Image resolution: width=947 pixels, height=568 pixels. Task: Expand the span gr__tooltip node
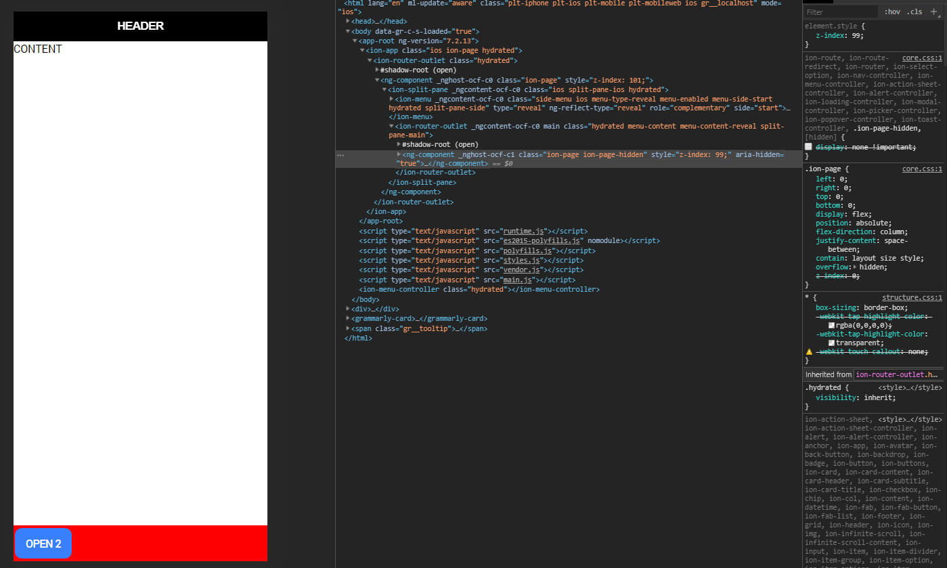(348, 328)
